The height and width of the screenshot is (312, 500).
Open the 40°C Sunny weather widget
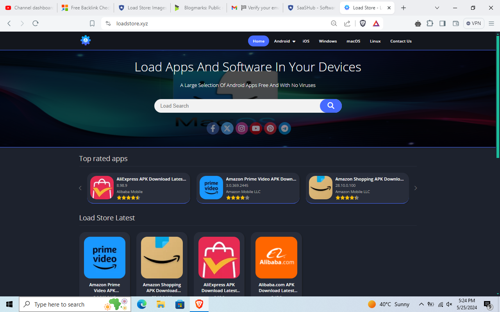point(389,304)
